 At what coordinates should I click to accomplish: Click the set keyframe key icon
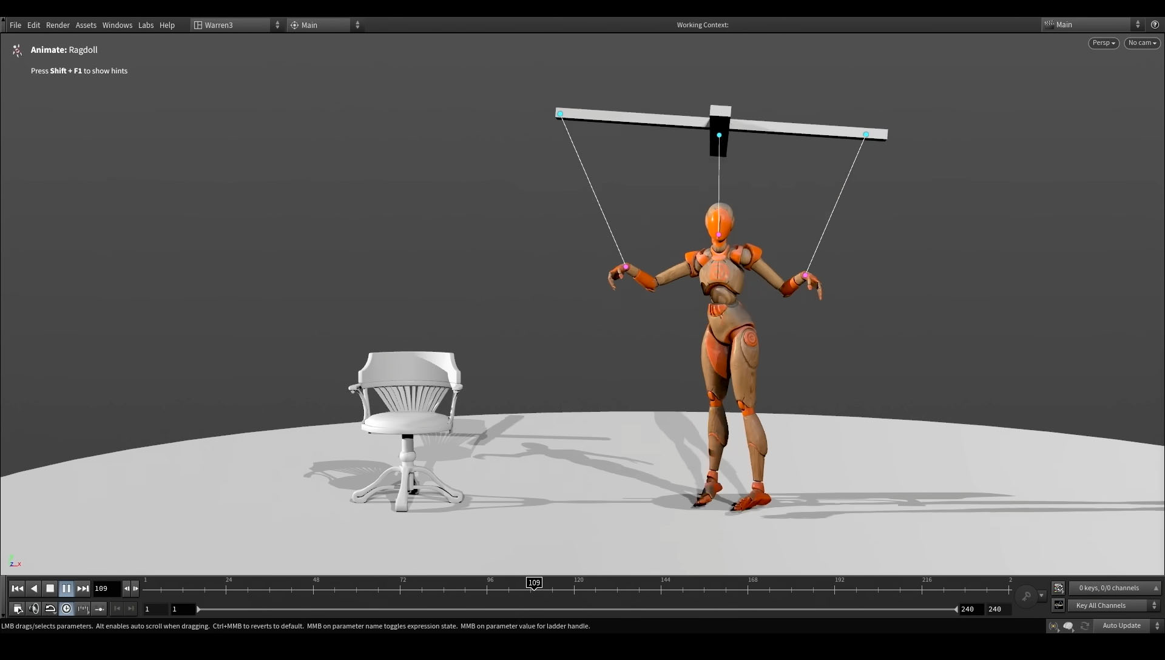tap(1026, 597)
